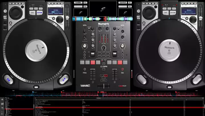Click the large right filter knob on mixer
Viewport: 205px width, 116px height.
point(122,46)
